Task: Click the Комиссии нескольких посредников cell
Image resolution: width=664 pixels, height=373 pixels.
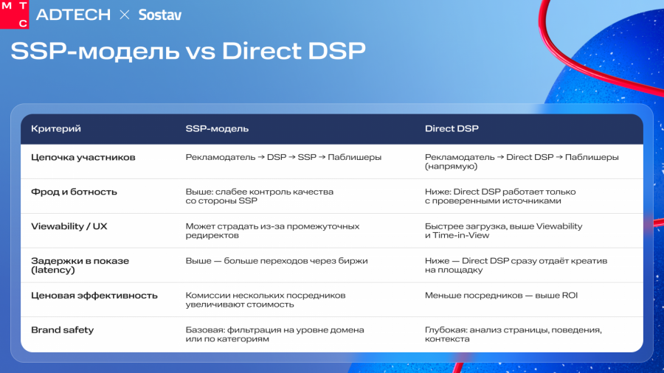Action: [266, 300]
